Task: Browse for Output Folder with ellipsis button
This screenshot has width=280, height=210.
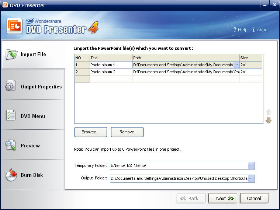Action: click(251, 178)
